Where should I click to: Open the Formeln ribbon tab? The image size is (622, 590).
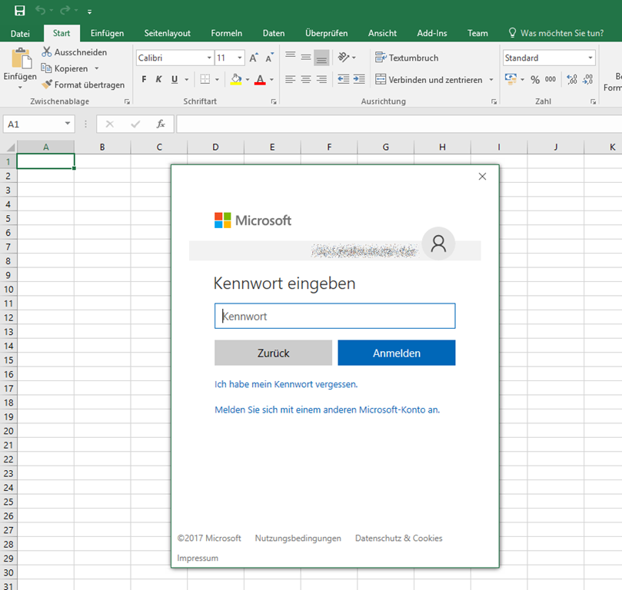227,33
